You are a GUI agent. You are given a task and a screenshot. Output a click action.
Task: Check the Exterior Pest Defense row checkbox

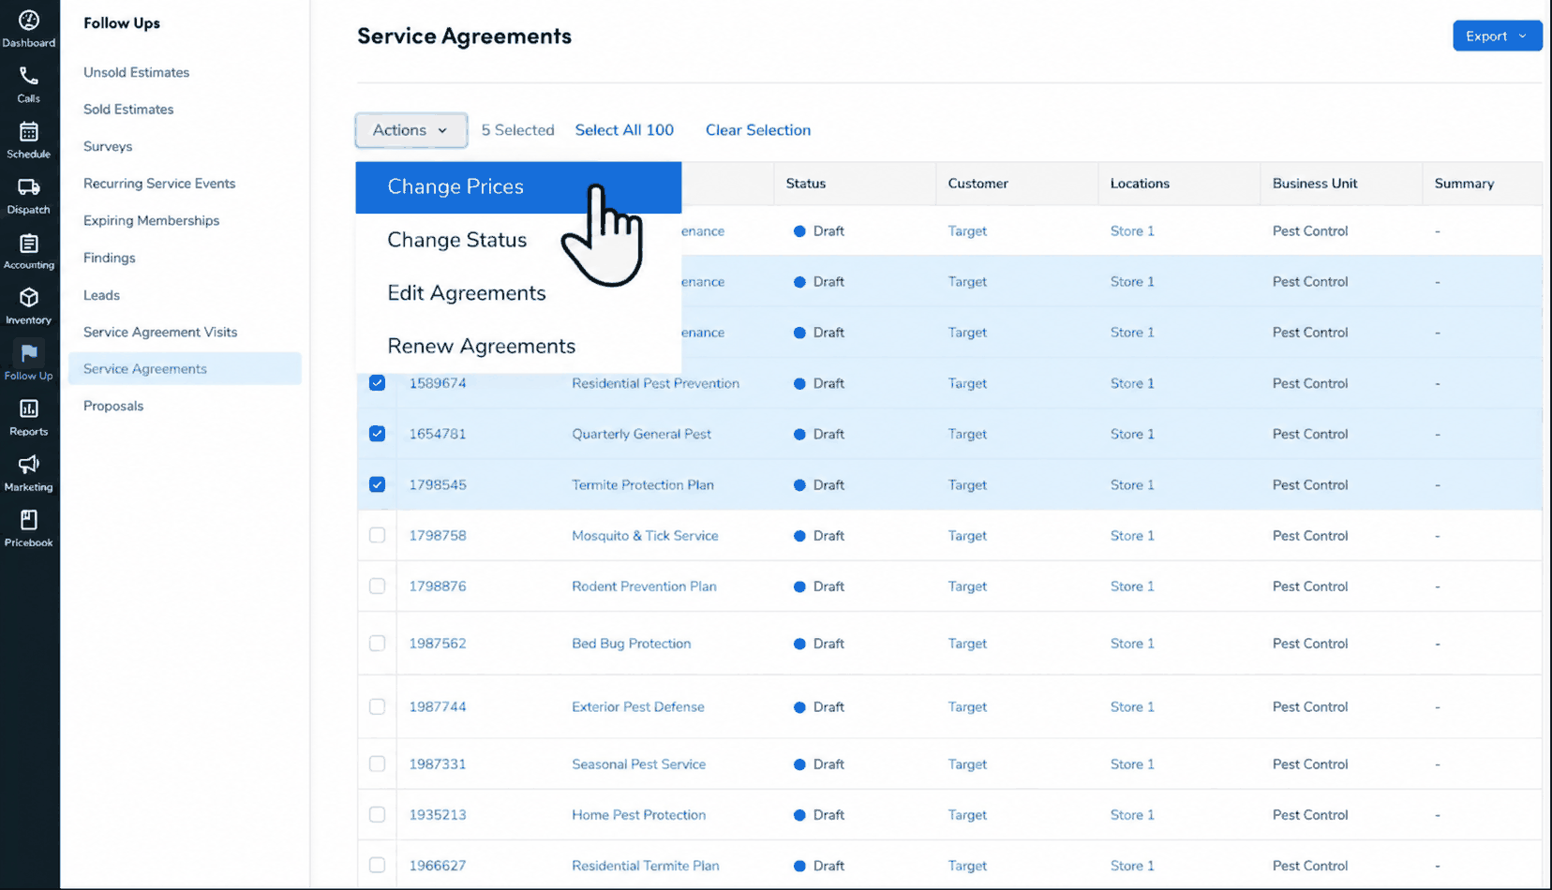(377, 706)
